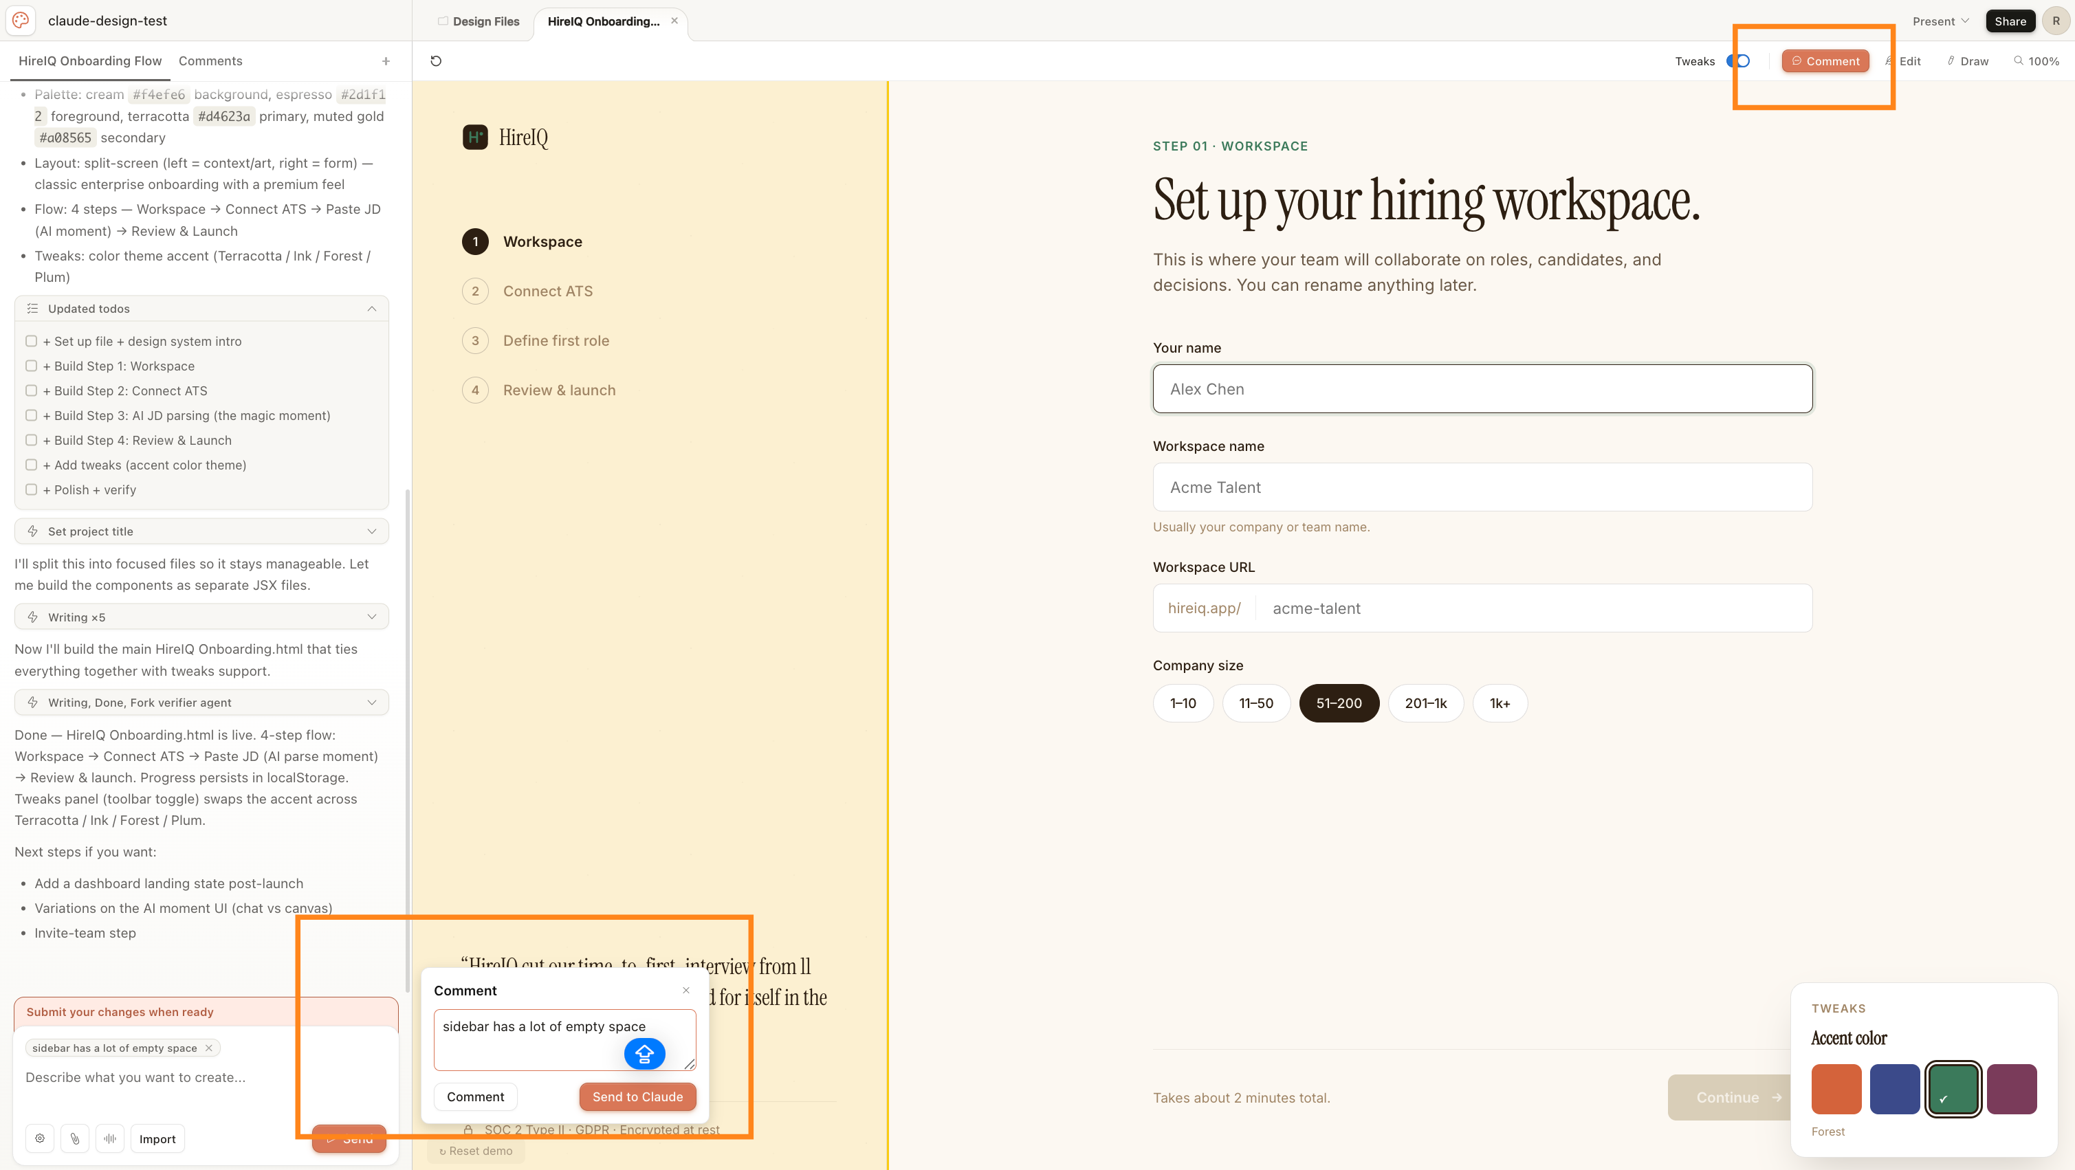Check the 'Polish + verify' todo
Viewport: 2075px width, 1170px height.
pos(32,489)
